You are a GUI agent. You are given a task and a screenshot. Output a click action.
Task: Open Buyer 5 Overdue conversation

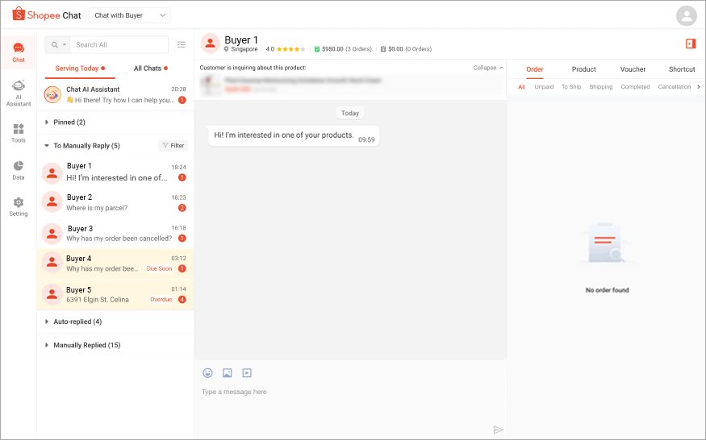[x=115, y=295]
